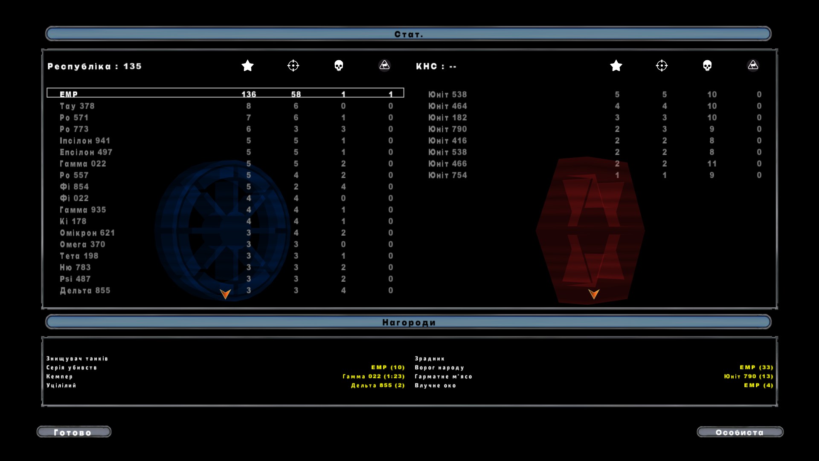Click the Republic team command post icon
This screenshot has width=819, height=461.
(384, 65)
